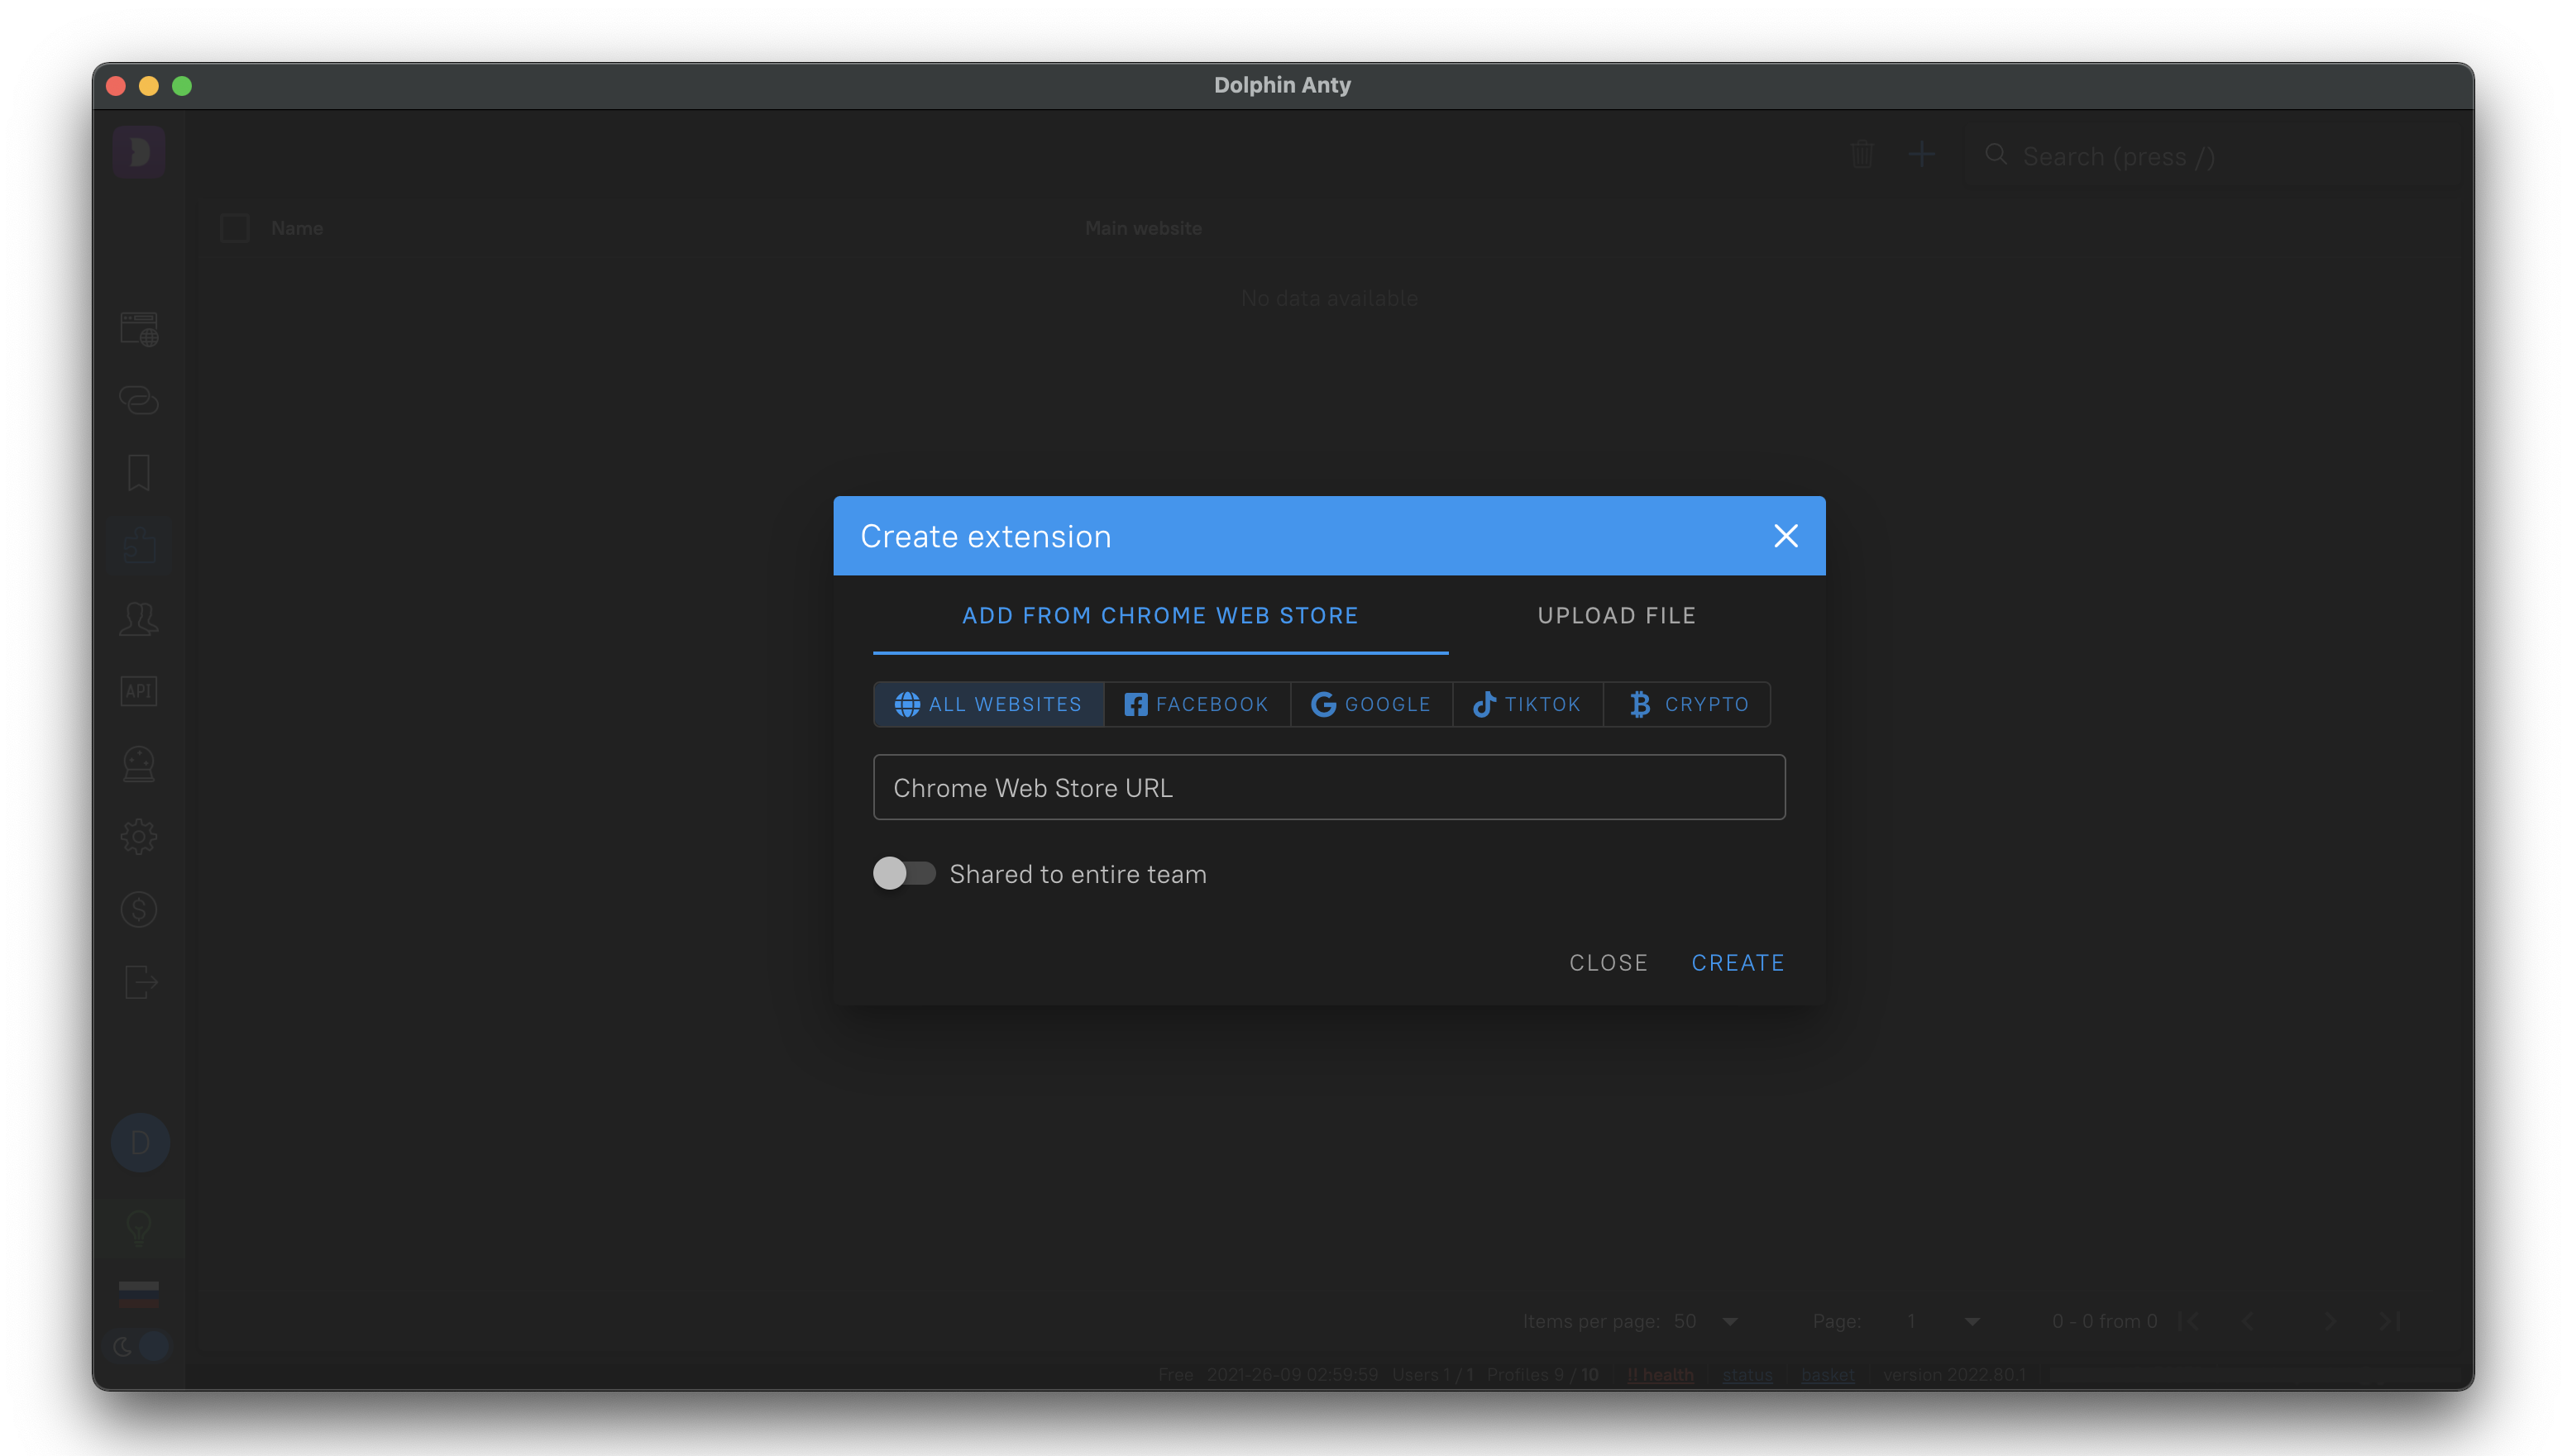Viewport: 2567px width, 1456px height.
Task: Open the bookmarks sidebar icon
Action: (x=139, y=473)
